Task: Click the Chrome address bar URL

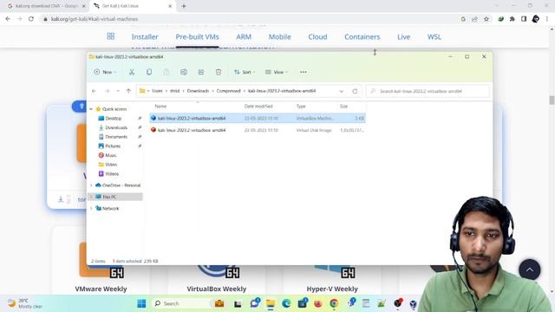Action: pyautogui.click(x=95, y=19)
